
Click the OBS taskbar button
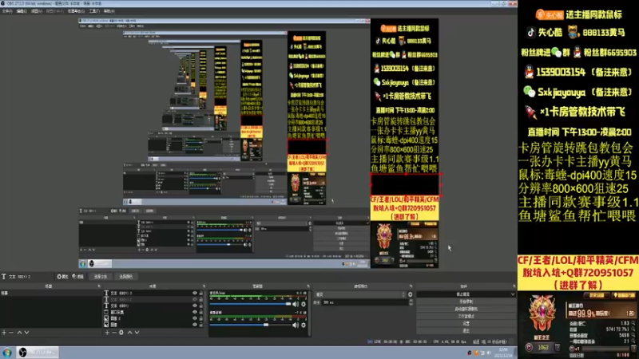pos(38,353)
